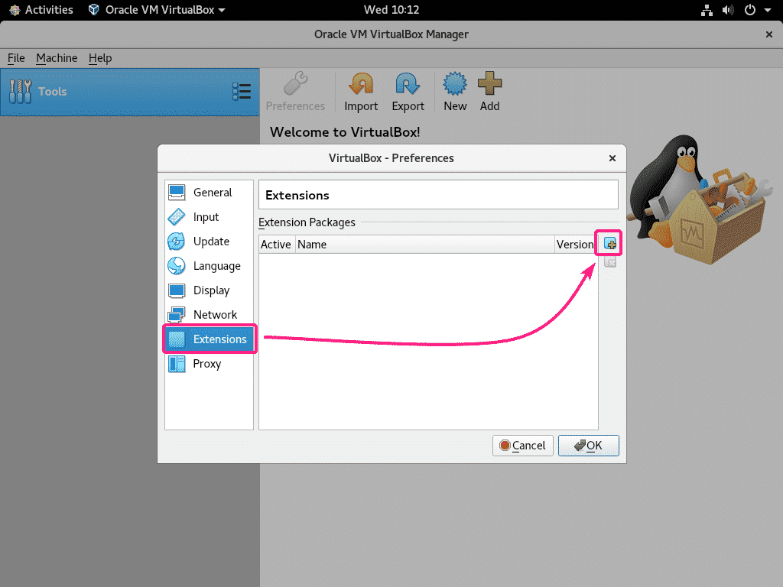This screenshot has width=783, height=587.
Task: Open the Help menu
Action: coord(100,58)
